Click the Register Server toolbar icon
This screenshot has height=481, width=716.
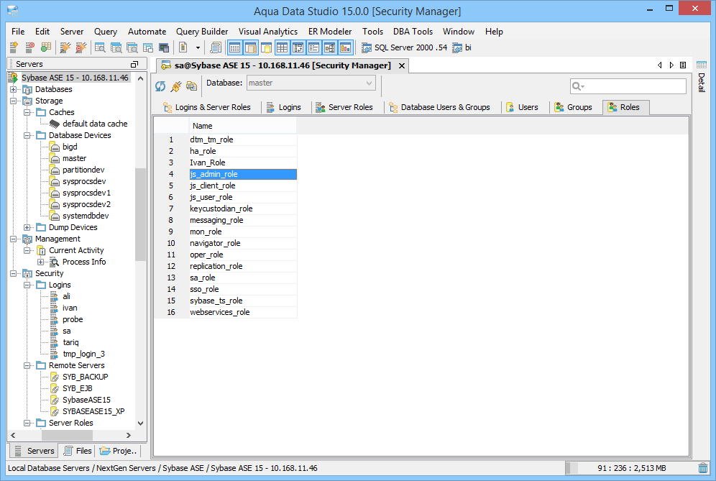(14, 47)
